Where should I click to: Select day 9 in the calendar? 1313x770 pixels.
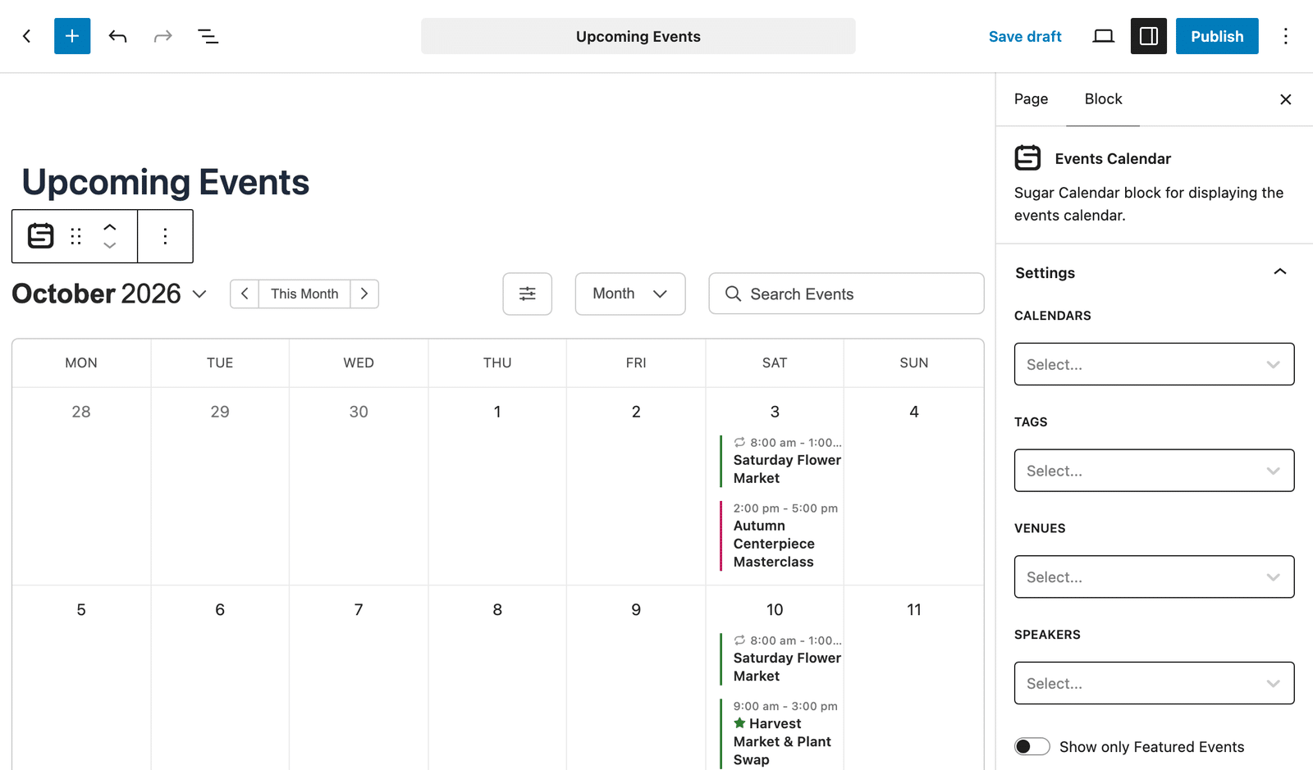pos(636,609)
